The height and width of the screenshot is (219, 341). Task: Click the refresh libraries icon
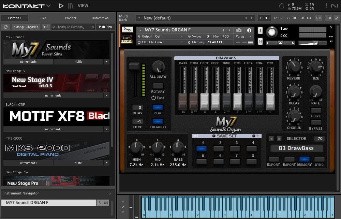(x=6, y=27)
